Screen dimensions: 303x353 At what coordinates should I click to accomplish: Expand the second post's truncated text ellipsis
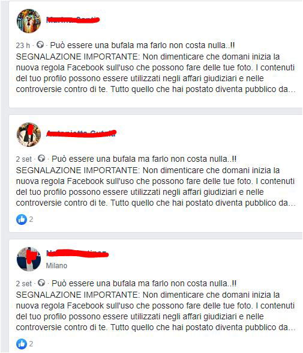tap(292, 204)
